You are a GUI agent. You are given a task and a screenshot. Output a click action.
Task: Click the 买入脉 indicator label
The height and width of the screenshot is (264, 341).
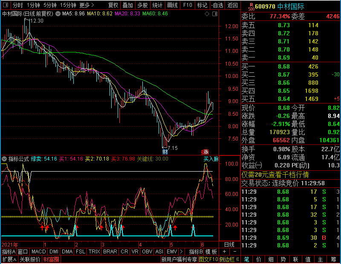[211, 159]
